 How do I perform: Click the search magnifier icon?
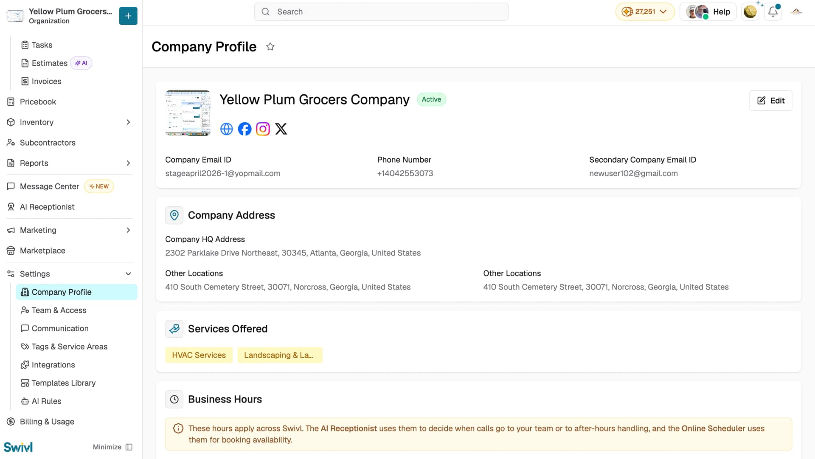pyautogui.click(x=265, y=11)
